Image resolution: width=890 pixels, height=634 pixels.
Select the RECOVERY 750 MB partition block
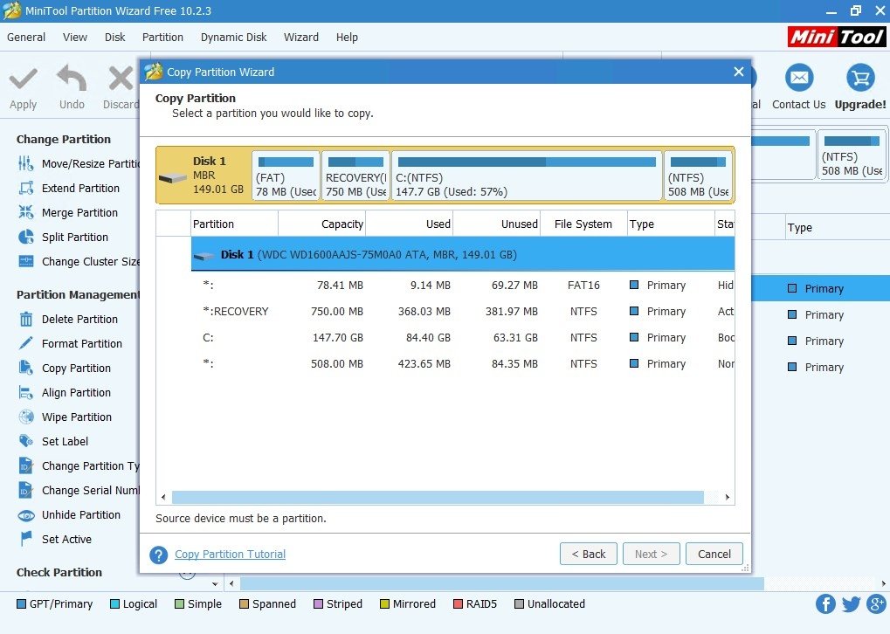point(355,176)
